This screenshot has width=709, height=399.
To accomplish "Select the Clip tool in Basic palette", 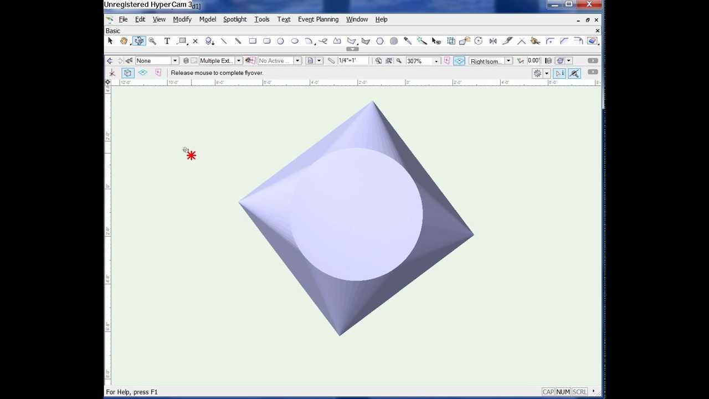I will click(x=592, y=41).
